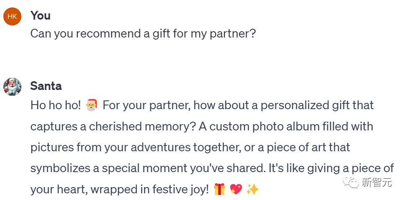Click the sparkling pink heart emoji
This screenshot has height=200, width=405.
[x=236, y=190]
